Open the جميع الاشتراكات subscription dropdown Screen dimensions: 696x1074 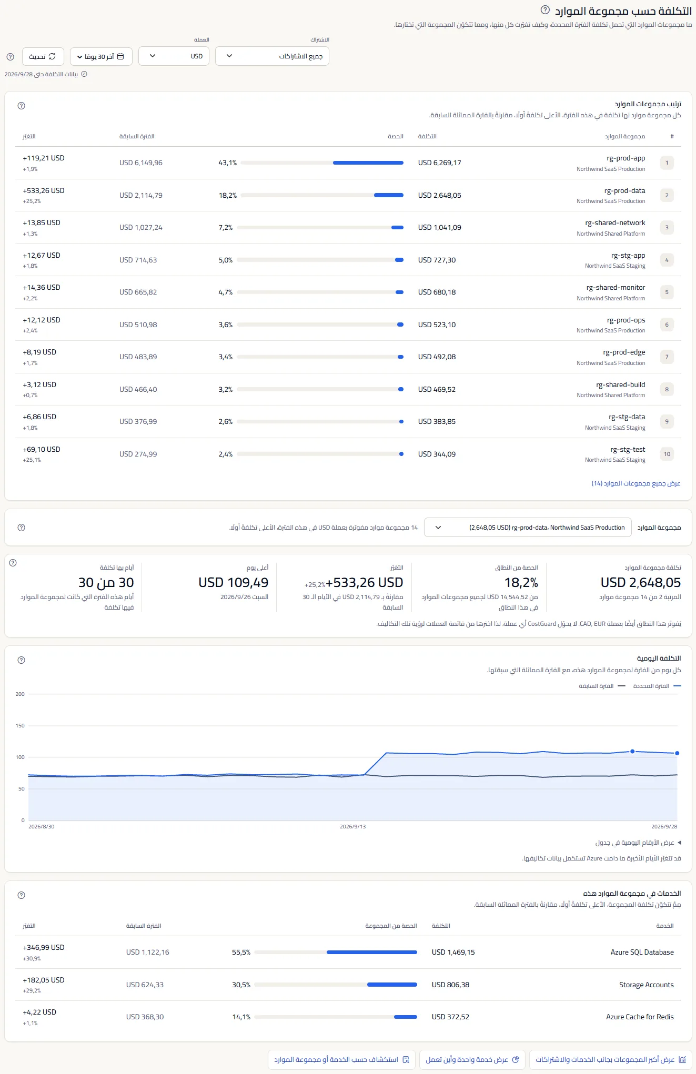click(272, 56)
